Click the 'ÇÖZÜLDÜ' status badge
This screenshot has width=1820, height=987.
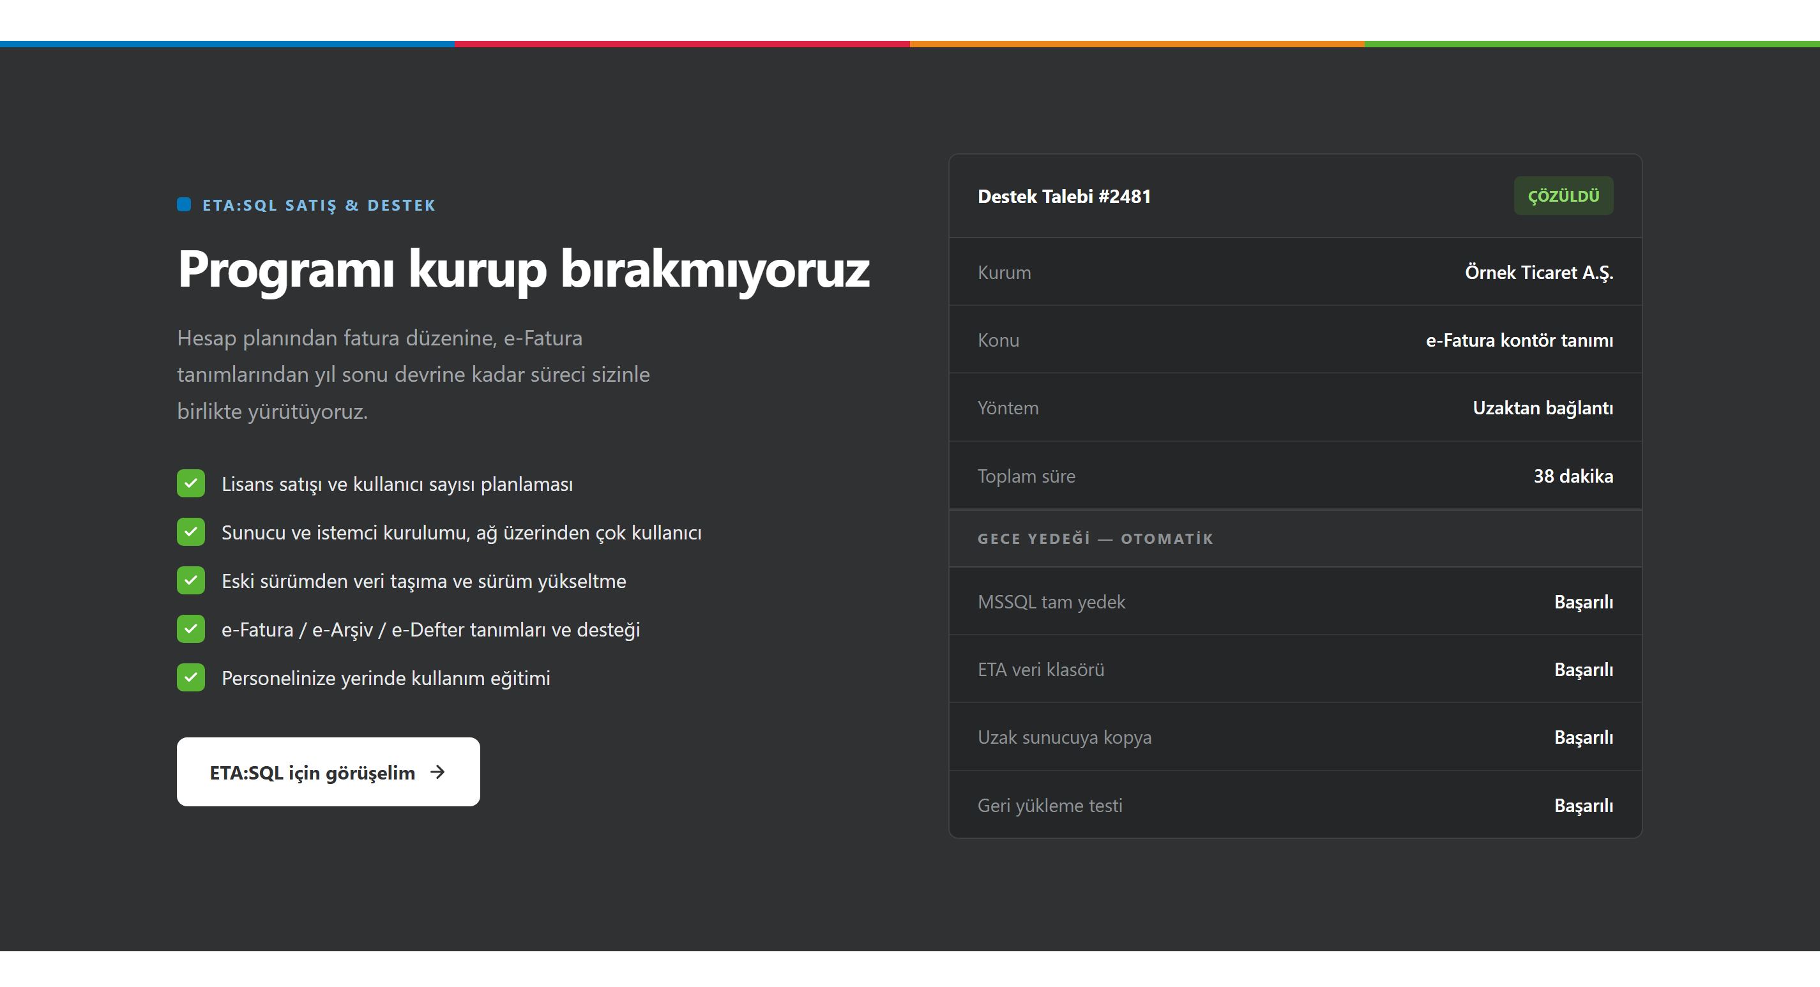(x=1563, y=196)
